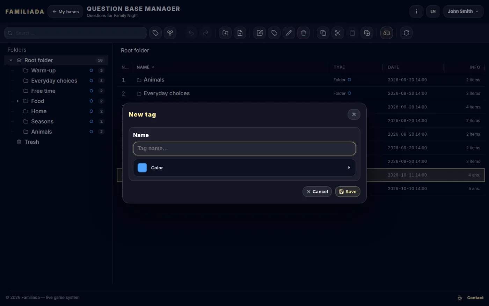The height and width of the screenshot is (306, 489).
Task: Click the Tag name input field
Action: click(x=245, y=148)
